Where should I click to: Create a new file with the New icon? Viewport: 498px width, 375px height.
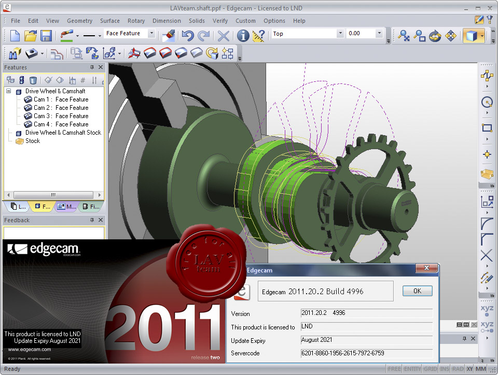point(15,36)
